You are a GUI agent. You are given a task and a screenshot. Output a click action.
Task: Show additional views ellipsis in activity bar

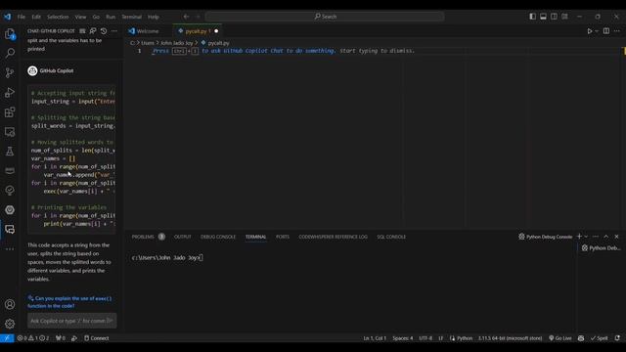(10, 249)
